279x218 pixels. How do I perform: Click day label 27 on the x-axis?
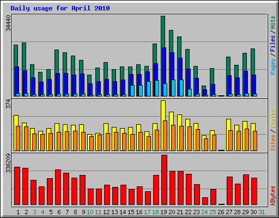(x=229, y=212)
